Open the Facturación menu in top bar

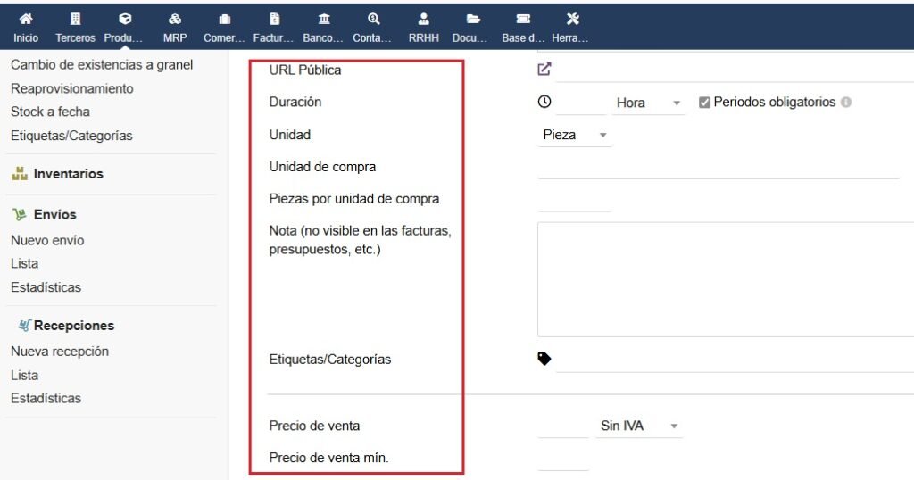274,27
